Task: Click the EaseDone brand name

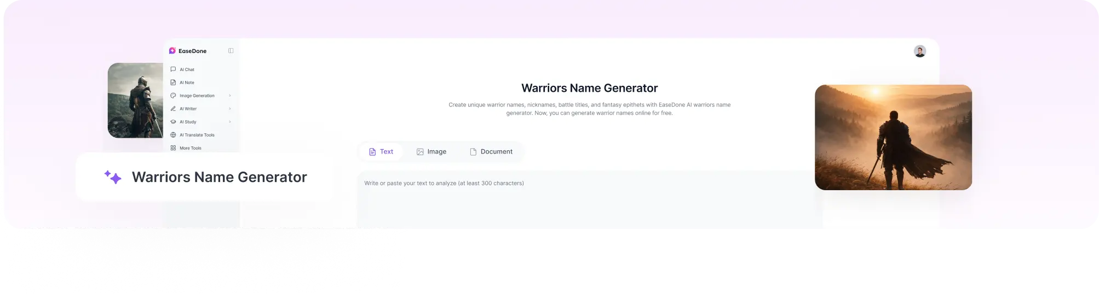Action: point(192,51)
